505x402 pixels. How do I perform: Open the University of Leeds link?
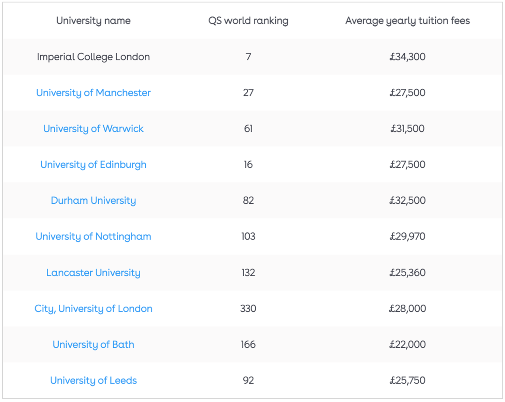[x=93, y=380]
